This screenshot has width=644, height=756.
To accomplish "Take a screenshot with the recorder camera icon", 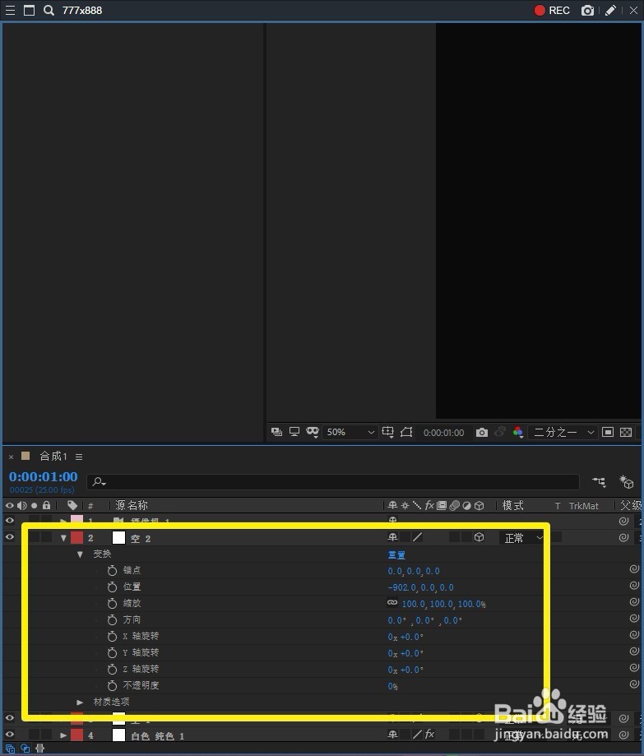I will [x=587, y=10].
